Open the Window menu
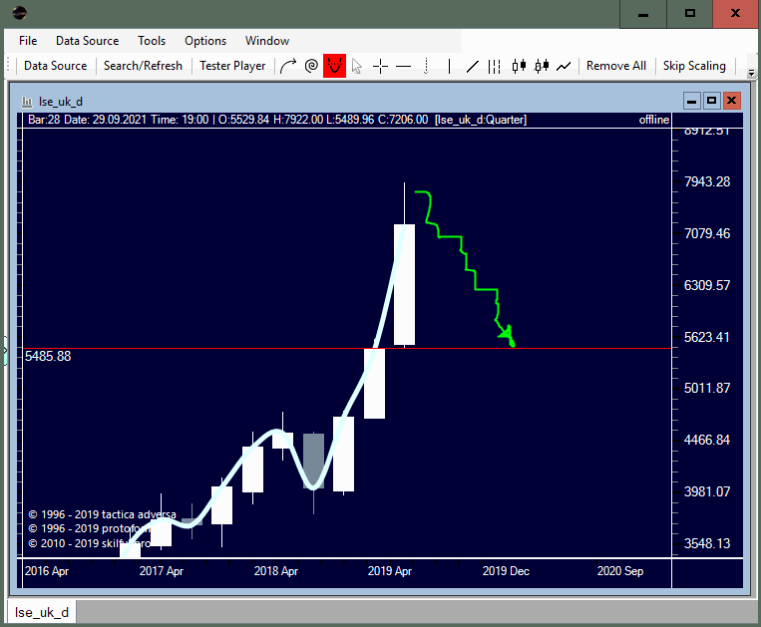 267,41
